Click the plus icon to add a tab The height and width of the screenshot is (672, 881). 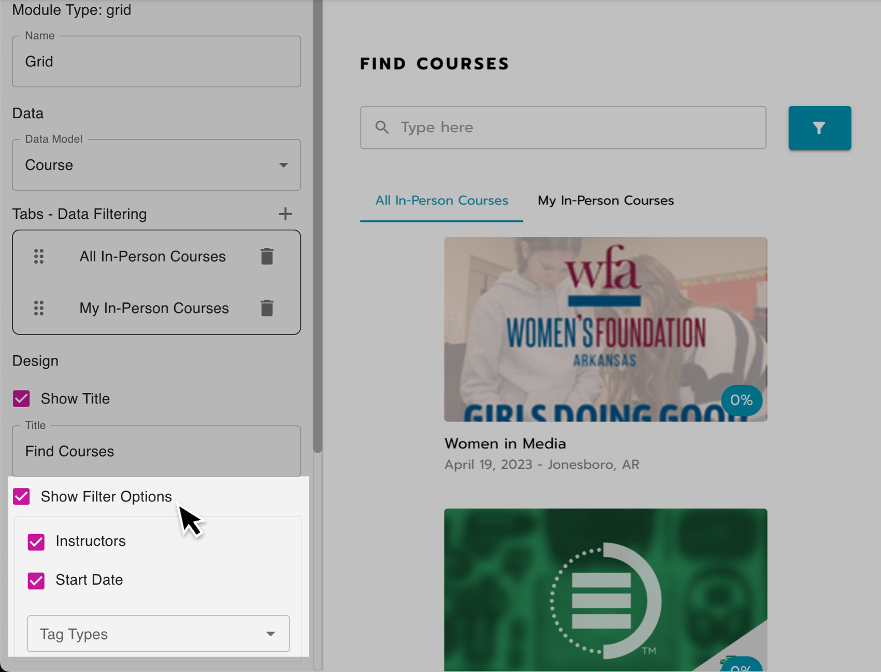[x=285, y=214]
